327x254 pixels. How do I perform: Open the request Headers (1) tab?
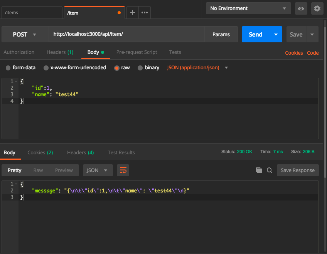60,52
